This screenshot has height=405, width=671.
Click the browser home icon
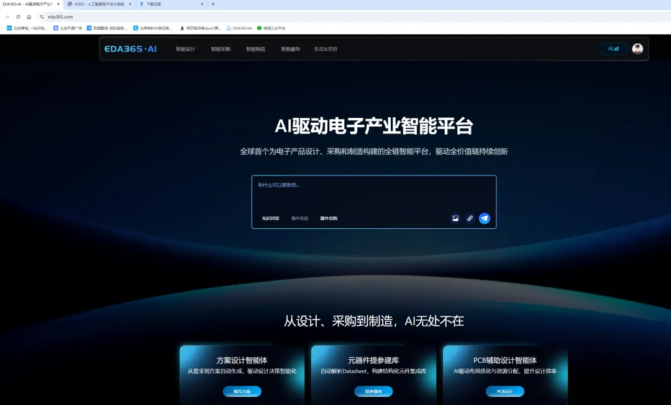click(x=29, y=17)
